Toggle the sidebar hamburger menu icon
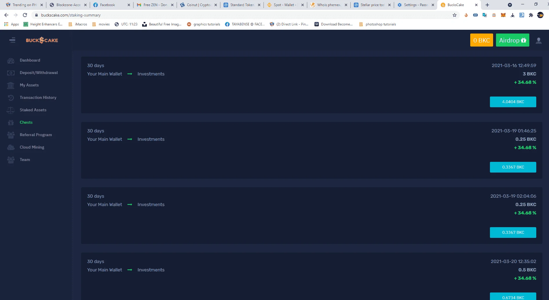The image size is (549, 300). 12,40
